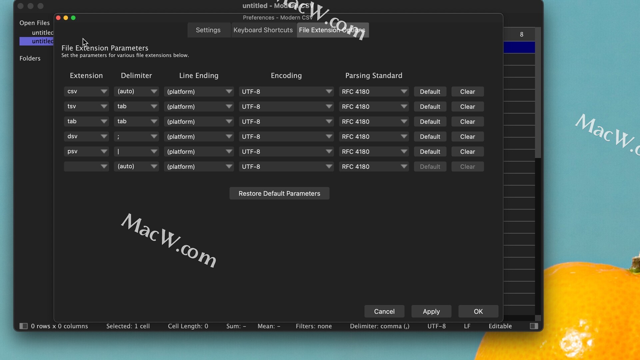Click UTF-8 encoding in status bar
The width and height of the screenshot is (640, 360).
coord(437,326)
